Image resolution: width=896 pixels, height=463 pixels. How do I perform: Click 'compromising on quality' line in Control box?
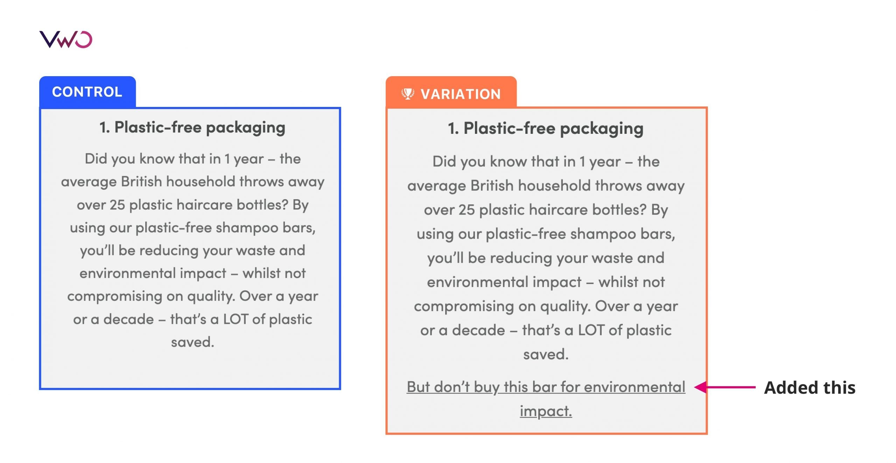(193, 296)
